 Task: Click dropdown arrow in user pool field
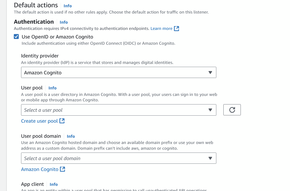[x=211, y=110]
